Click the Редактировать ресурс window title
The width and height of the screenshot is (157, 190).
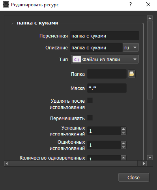tap(35, 5)
